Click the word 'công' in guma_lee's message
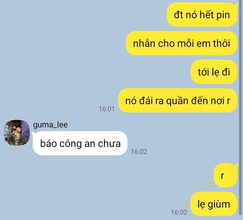Viewport: 243px width, 220px height. pos(71,144)
